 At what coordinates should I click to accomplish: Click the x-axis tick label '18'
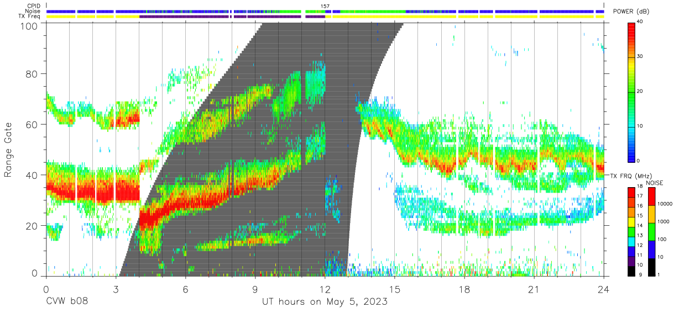point(464,289)
